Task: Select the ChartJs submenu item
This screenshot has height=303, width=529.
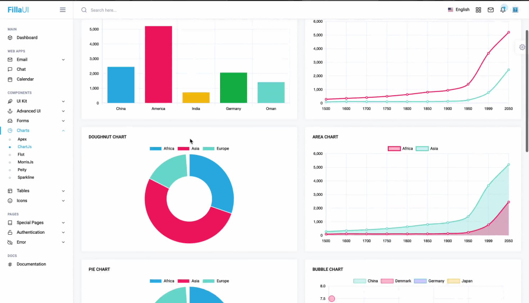Action: coord(25,147)
